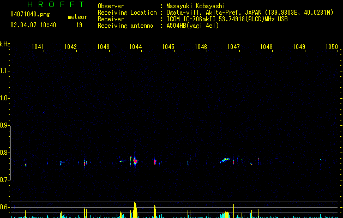The image size is (343, 218).
Task: Click the kHz axis unit label
Action: 5,44
